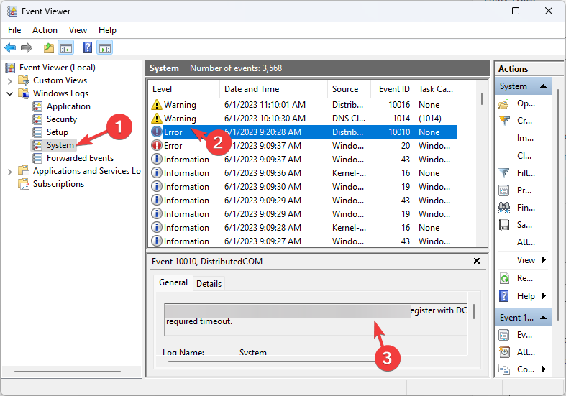Click the event description vertical scrollbar

tap(474, 312)
